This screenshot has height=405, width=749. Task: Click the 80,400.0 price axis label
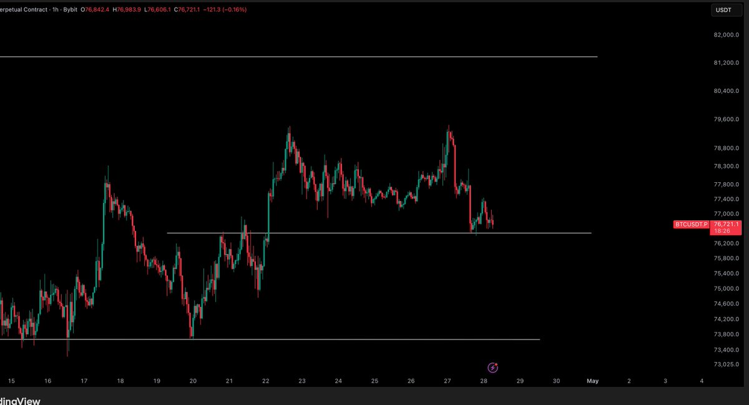point(726,91)
